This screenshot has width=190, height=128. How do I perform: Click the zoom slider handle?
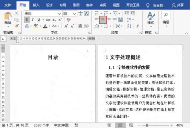pos(147,125)
